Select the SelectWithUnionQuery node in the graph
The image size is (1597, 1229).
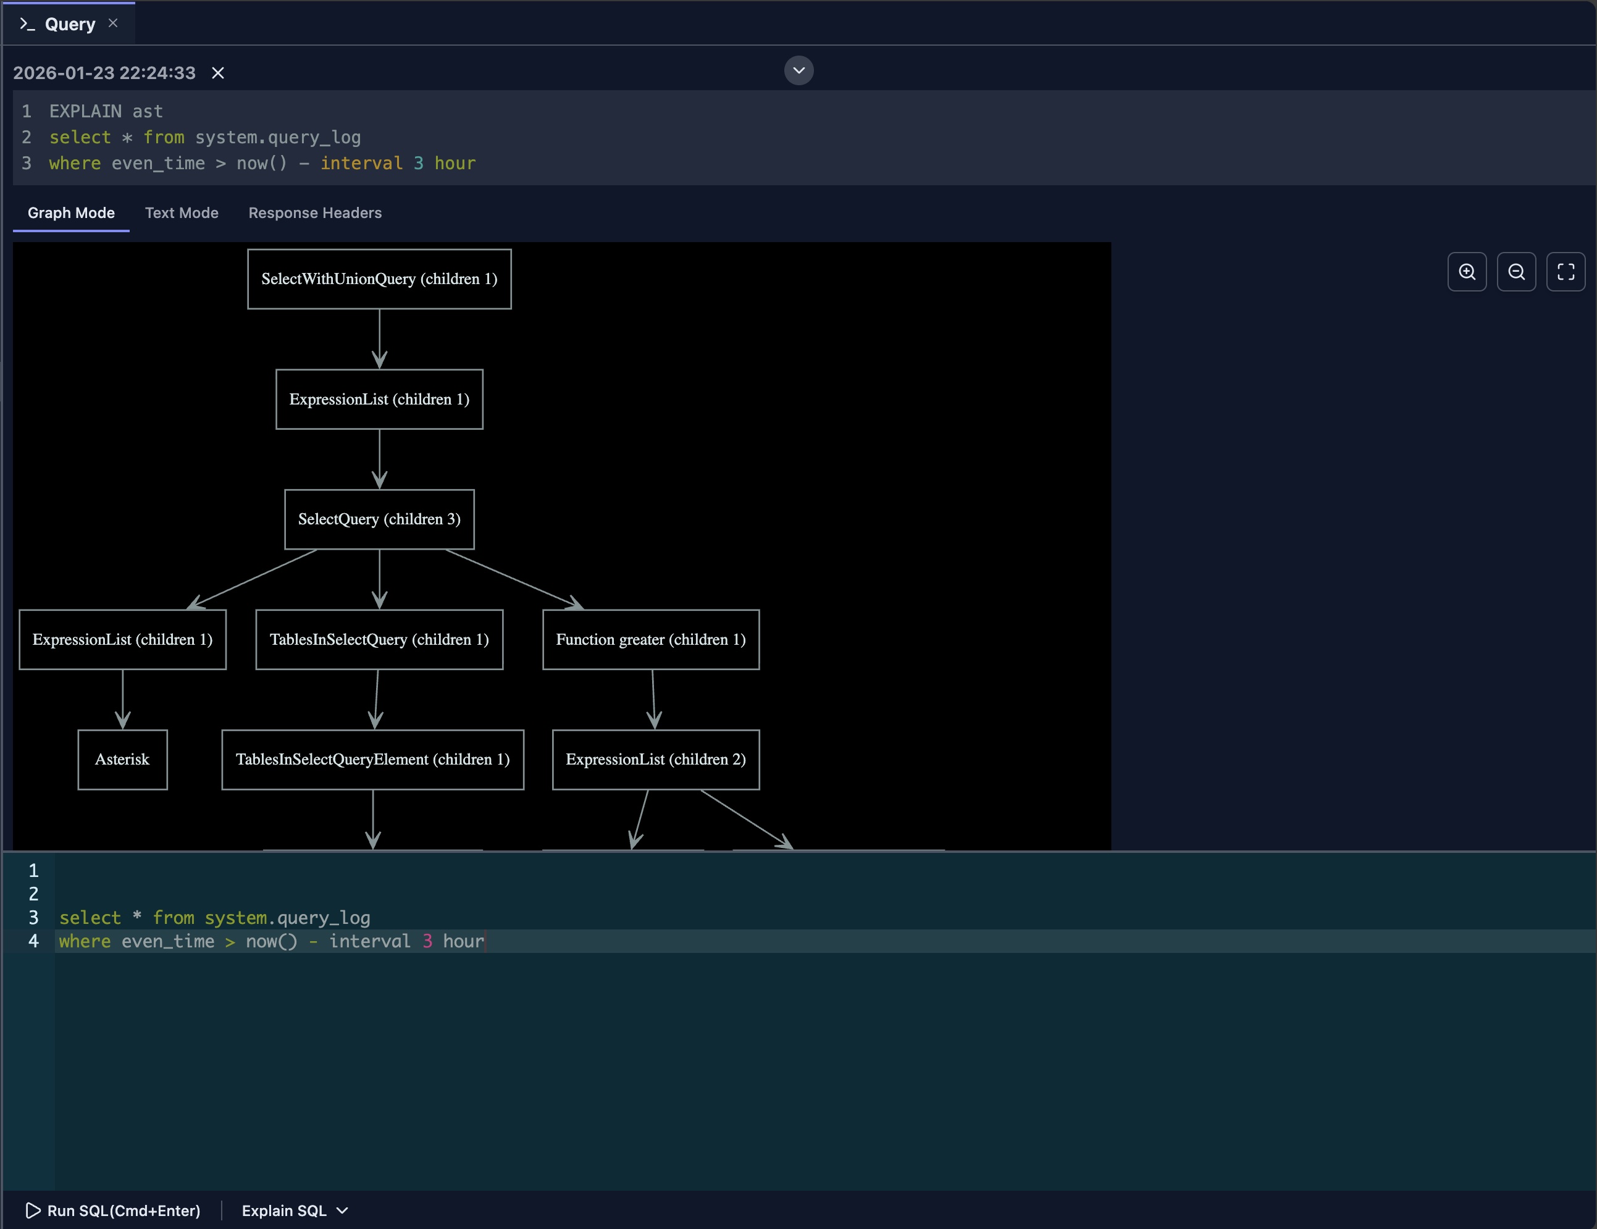click(x=379, y=279)
